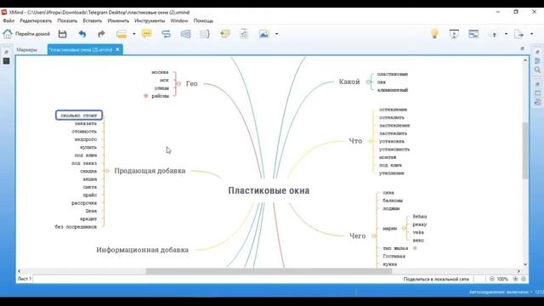Save the mind map with the floppy icon

coord(62,34)
